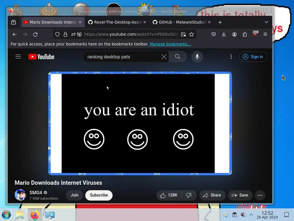Open the 12:52 clock calendar
294x221 pixels.
267,215
